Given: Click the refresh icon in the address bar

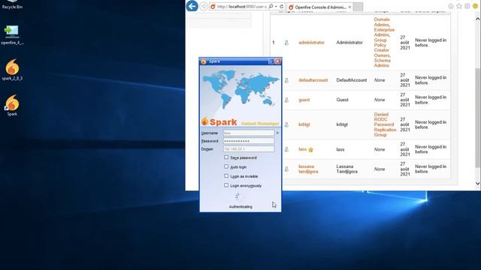Looking at the screenshot, I should coord(281,7).
